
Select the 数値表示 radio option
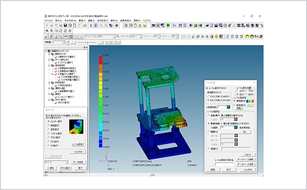point(49,125)
